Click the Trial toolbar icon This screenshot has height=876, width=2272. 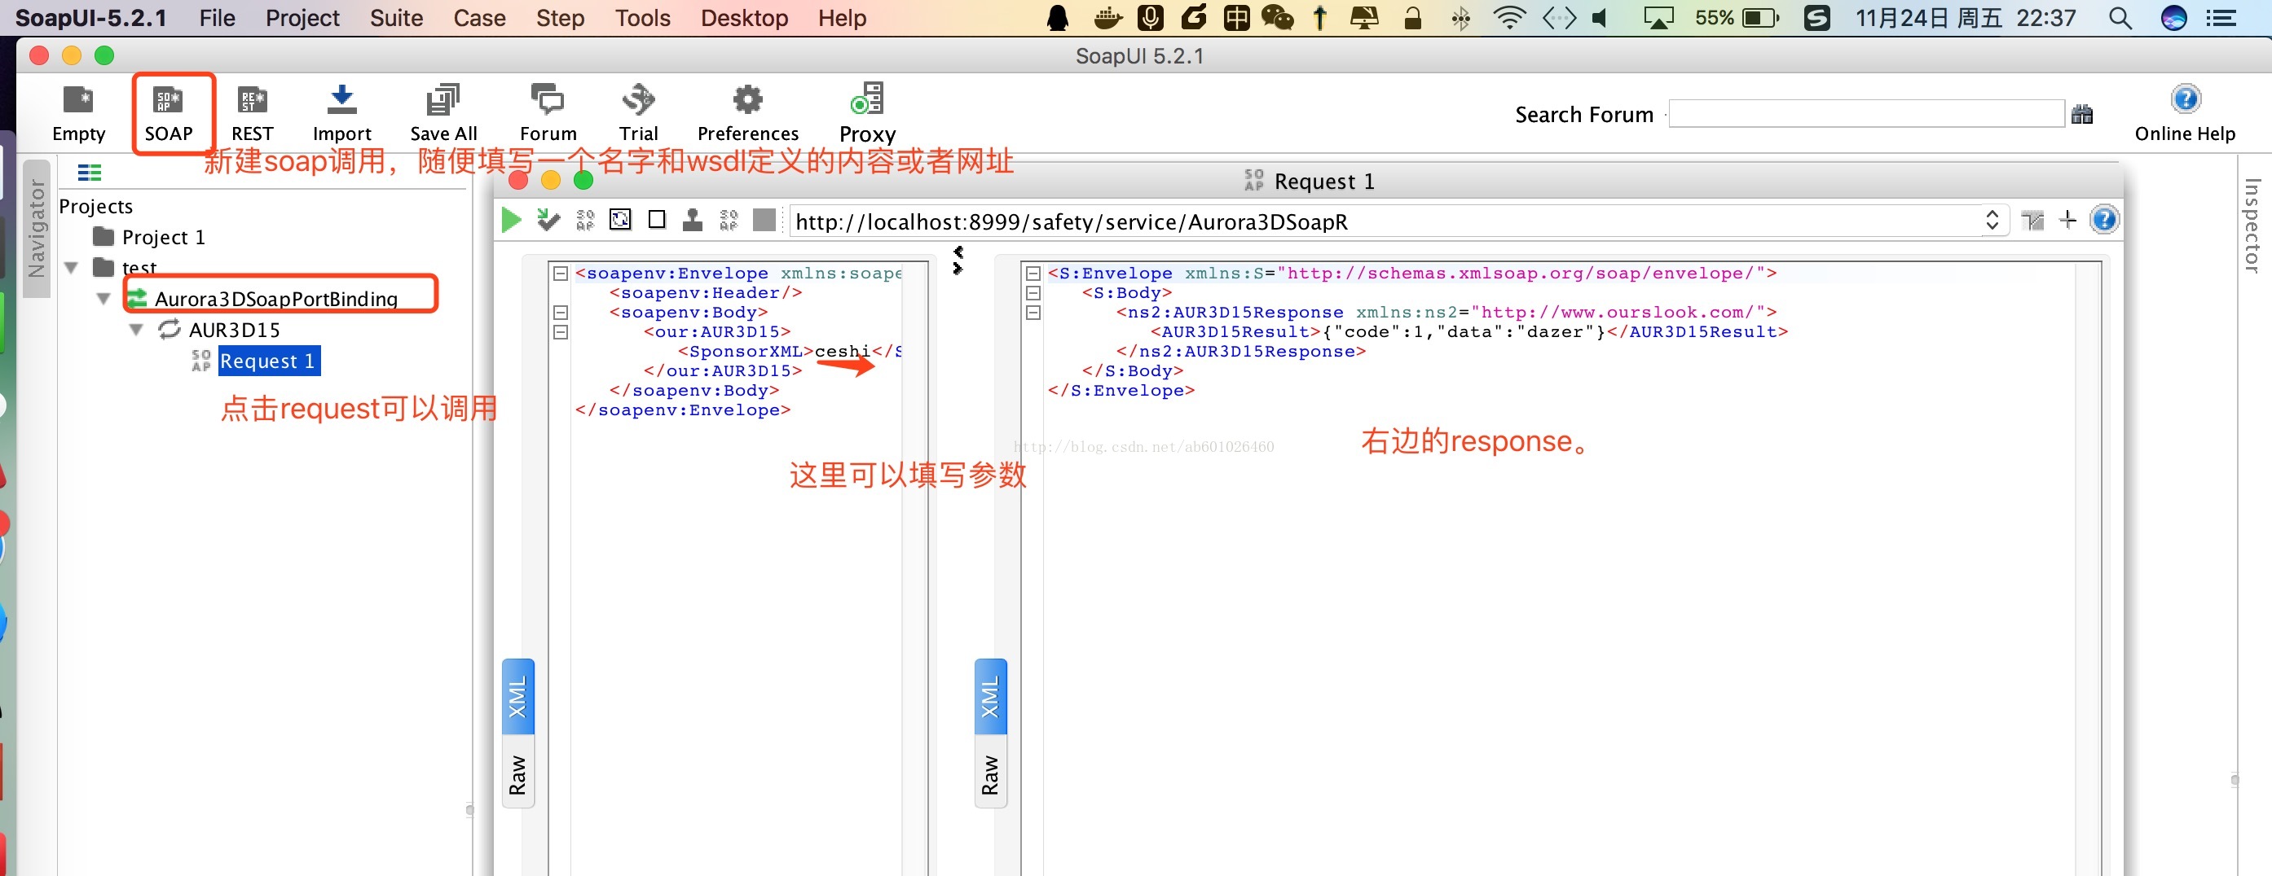tap(638, 113)
